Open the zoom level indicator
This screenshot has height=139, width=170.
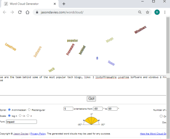[x=140, y=12]
